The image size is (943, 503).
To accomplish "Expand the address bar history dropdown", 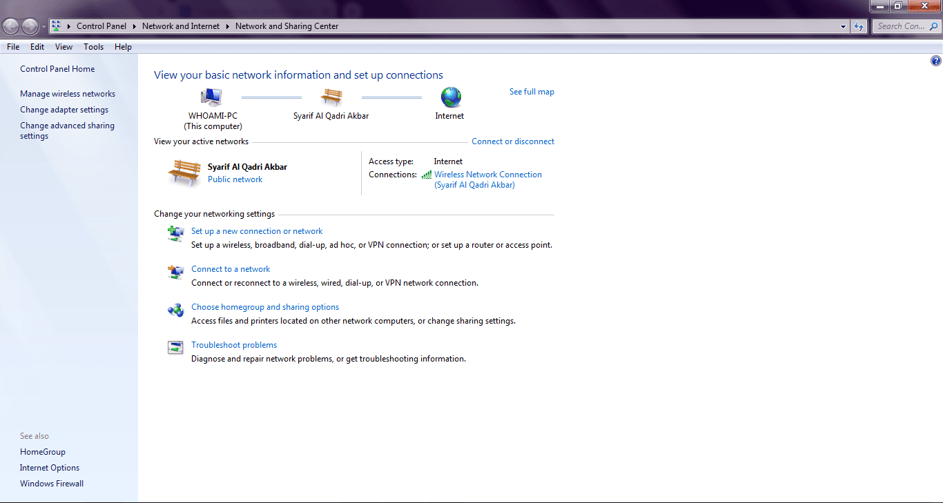I will coord(844,26).
